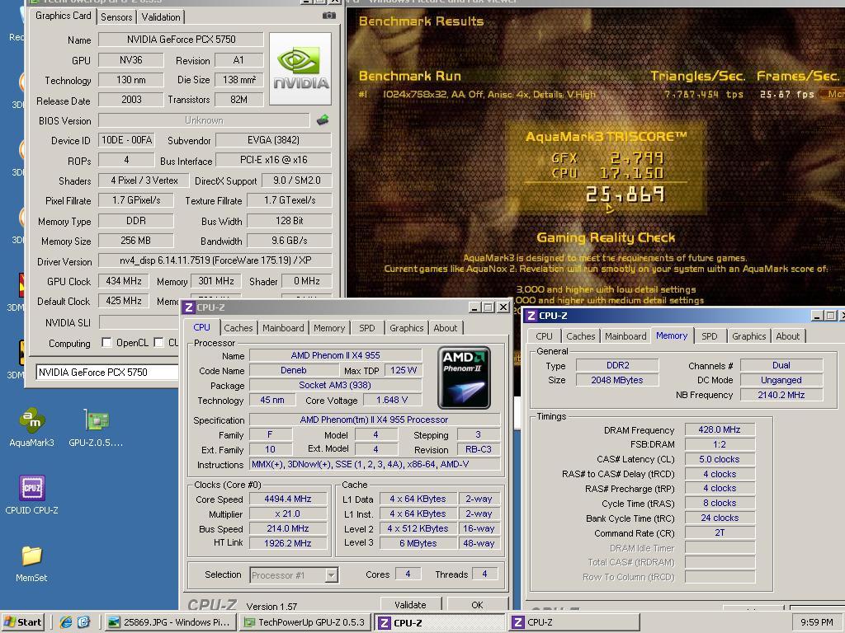
Task: Click the NVIDIA logo in GPU-Z
Action: click(300, 69)
